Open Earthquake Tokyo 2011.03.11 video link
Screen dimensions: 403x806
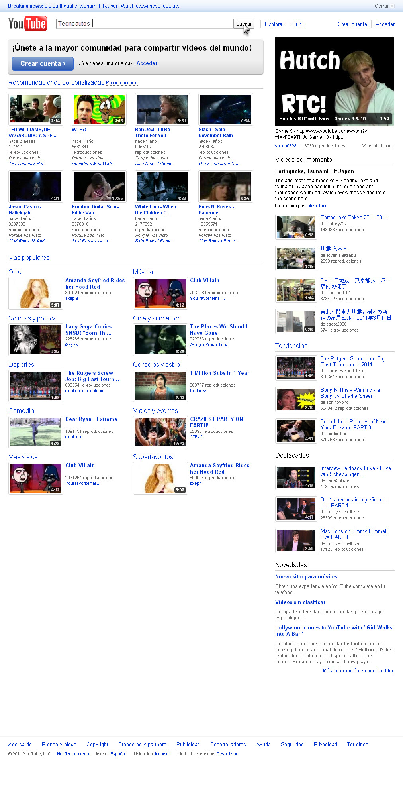pos(355,217)
